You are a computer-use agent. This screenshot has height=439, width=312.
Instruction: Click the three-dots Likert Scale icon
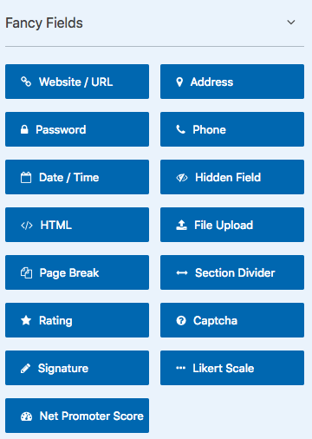click(x=180, y=368)
